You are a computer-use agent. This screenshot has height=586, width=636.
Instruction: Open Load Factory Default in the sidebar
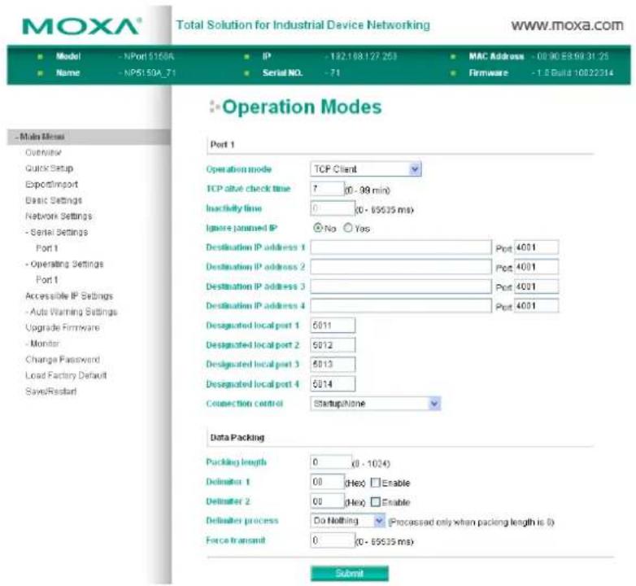point(66,375)
